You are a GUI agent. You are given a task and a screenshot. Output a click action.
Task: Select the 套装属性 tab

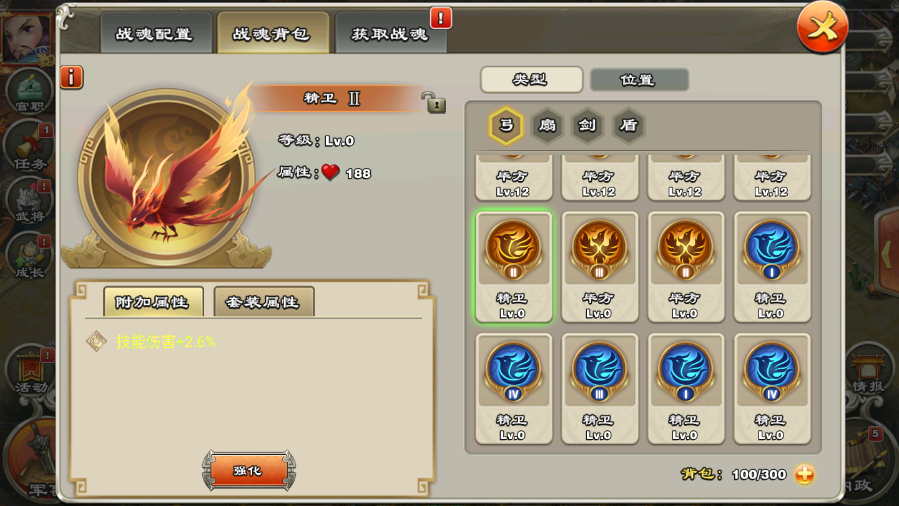coord(263,302)
